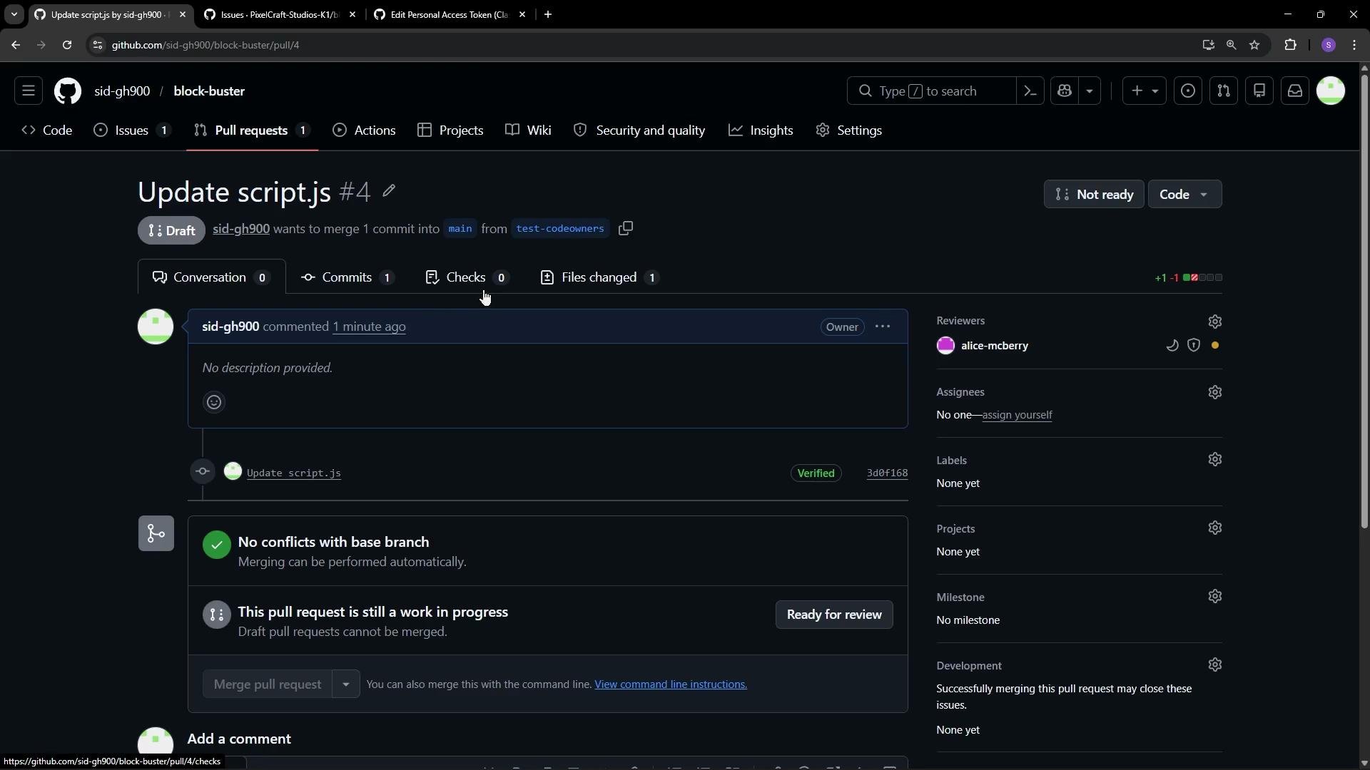This screenshot has width=1370, height=770.
Task: Open your issues icon in header
Action: pyautogui.click(x=1188, y=91)
